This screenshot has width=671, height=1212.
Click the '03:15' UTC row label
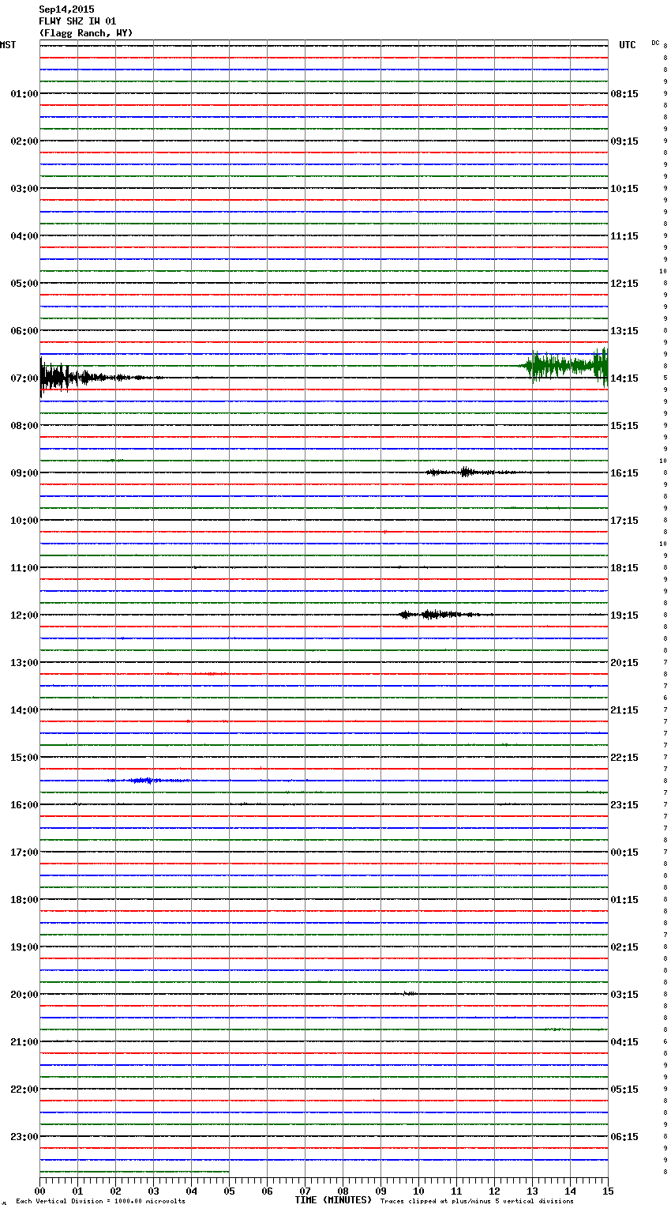click(624, 995)
